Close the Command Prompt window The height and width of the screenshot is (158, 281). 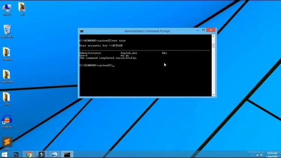(211, 30)
